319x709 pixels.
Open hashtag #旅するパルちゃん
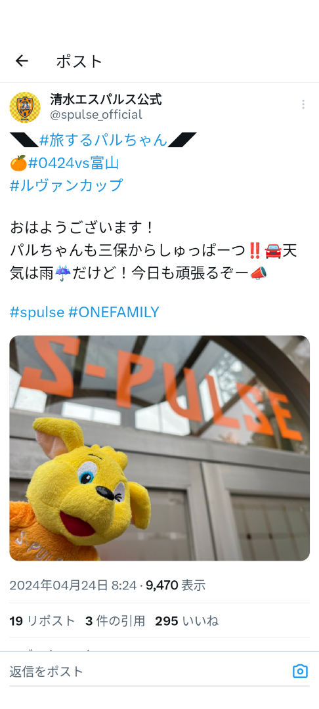104,140
